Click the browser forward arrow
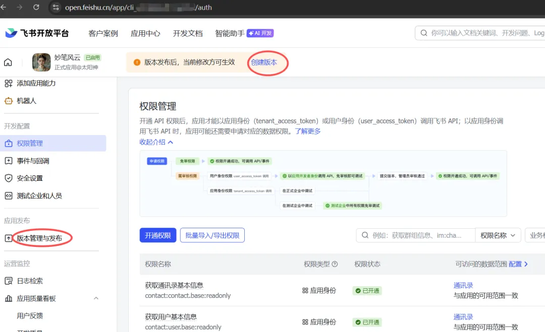Viewport: 545px width, 332px height. click(x=20, y=7)
